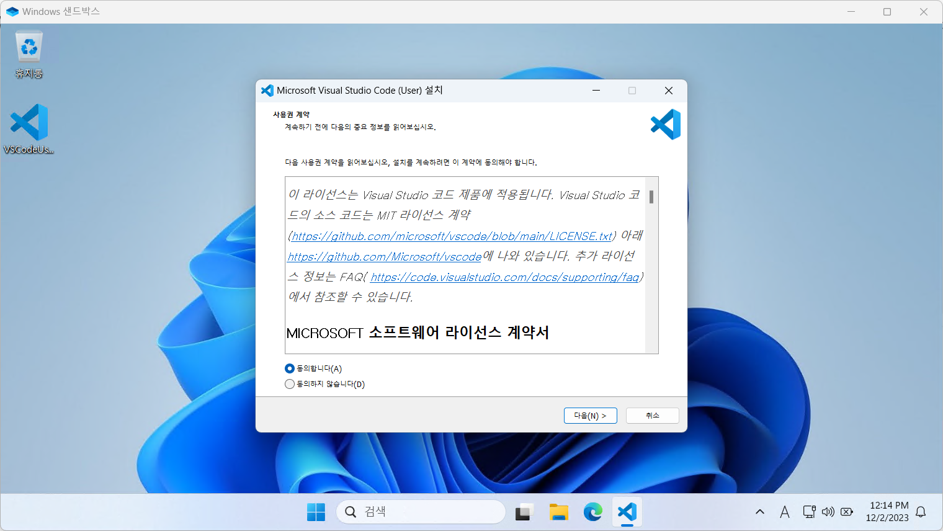Click the Windows 샌드박스 title bar icon

(12, 12)
